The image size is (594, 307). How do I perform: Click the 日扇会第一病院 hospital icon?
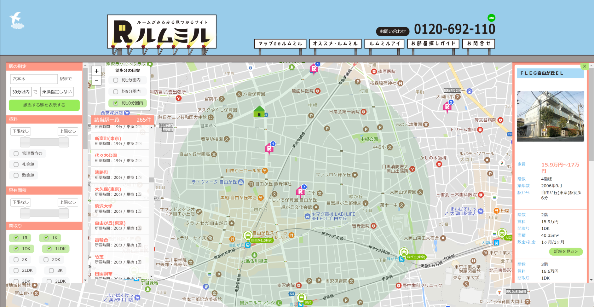pyautogui.click(x=364, y=112)
